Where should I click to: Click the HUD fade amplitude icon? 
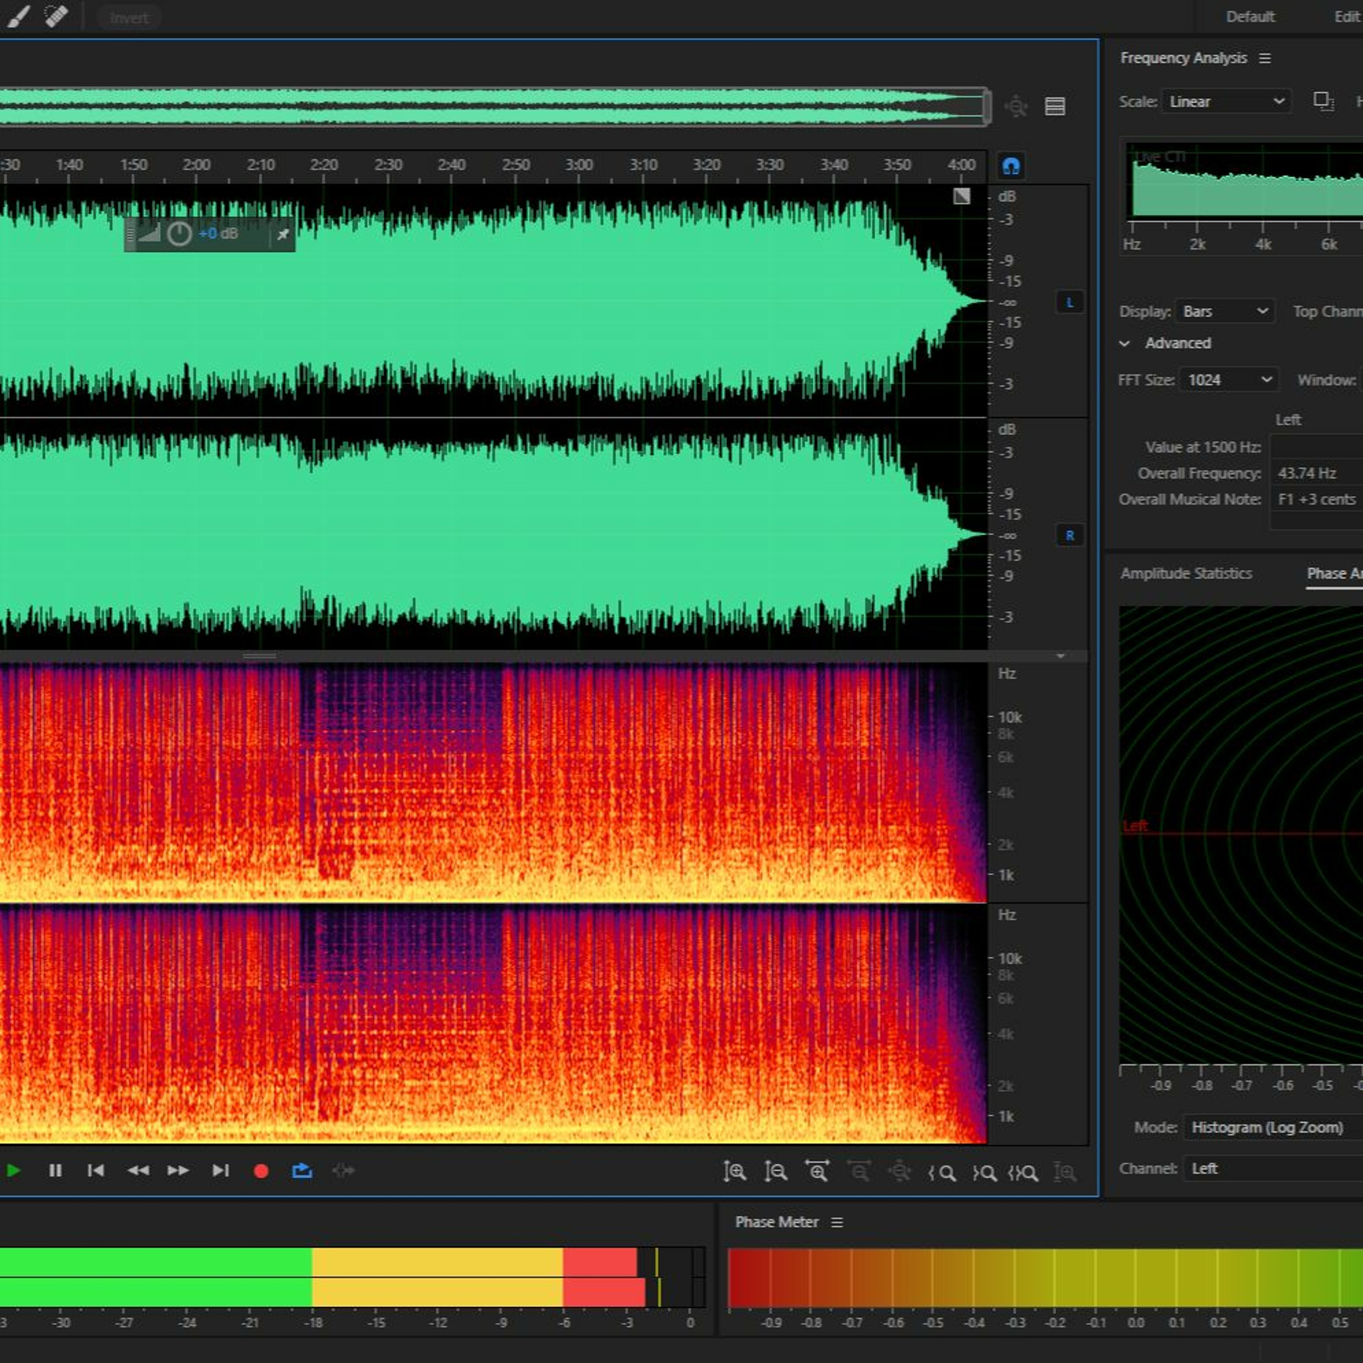coord(149,233)
